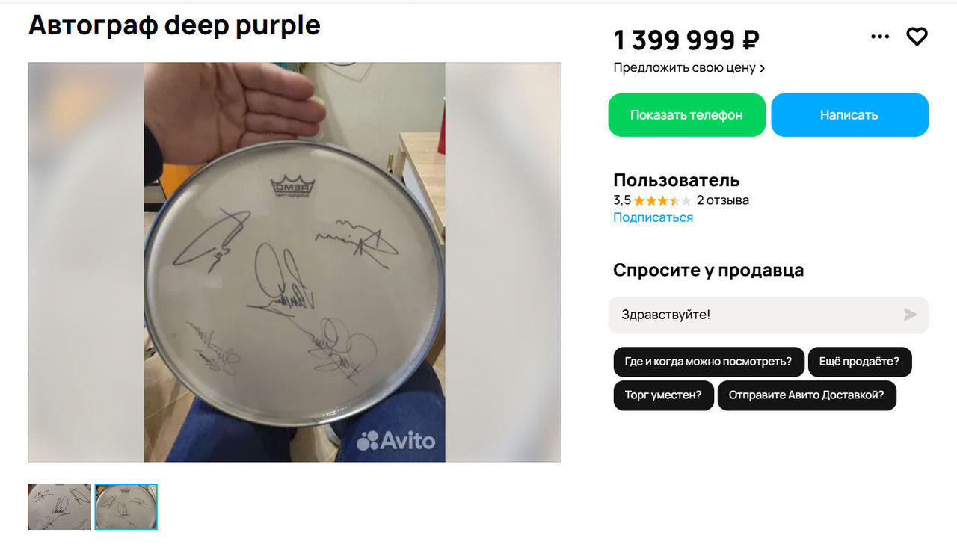Select quick reply 'Торг уместен?'
Image resolution: width=957 pixels, height=556 pixels.
pos(663,395)
